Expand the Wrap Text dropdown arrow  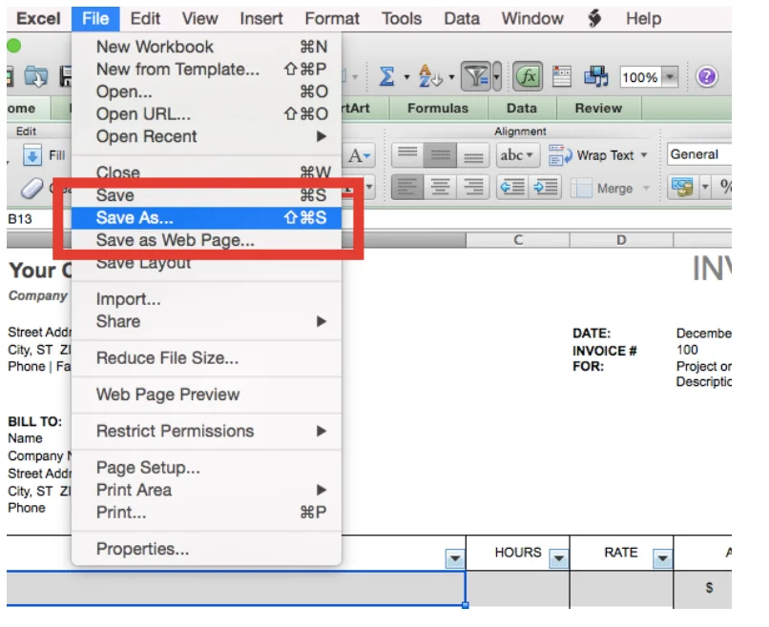pos(644,155)
